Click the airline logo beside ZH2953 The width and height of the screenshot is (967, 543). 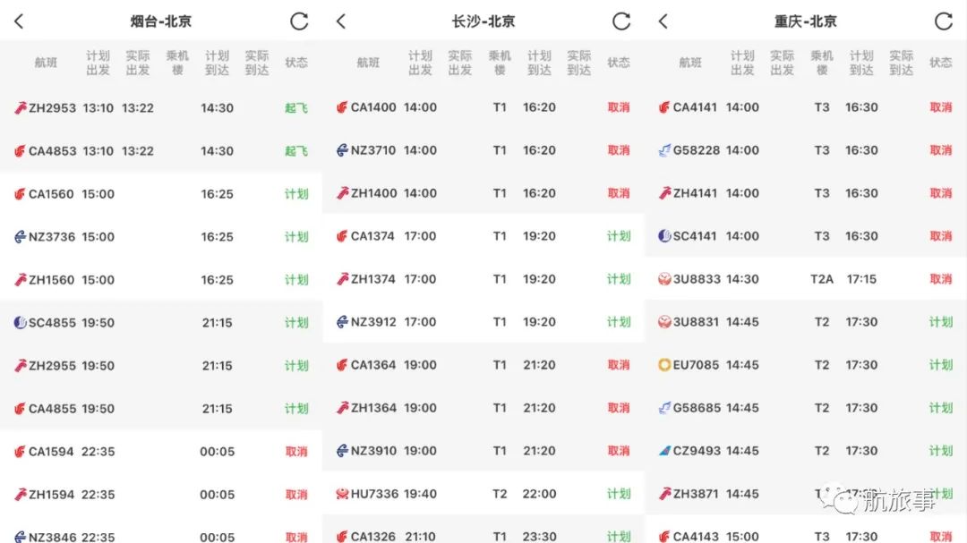coord(21,108)
